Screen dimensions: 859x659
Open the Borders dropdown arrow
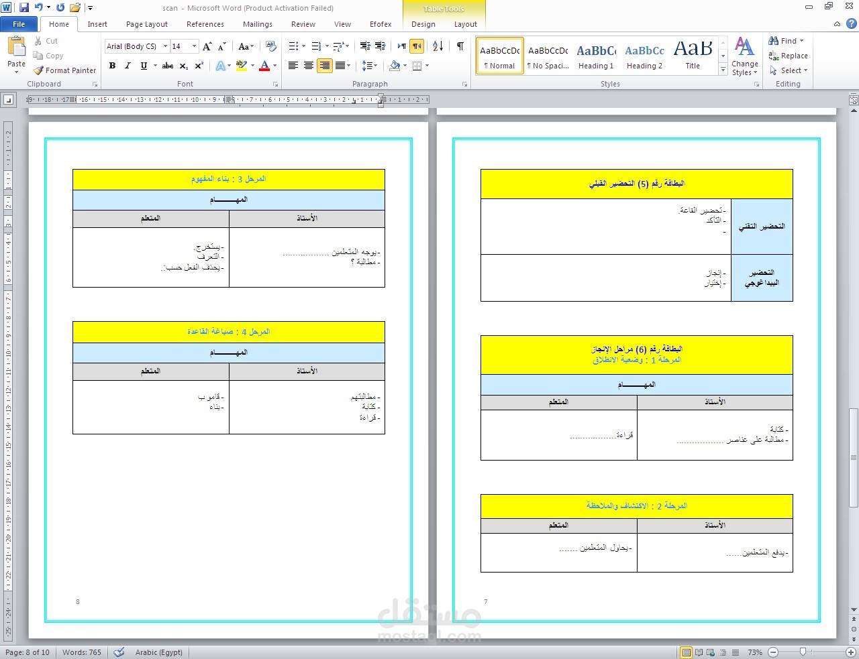pyautogui.click(x=427, y=66)
